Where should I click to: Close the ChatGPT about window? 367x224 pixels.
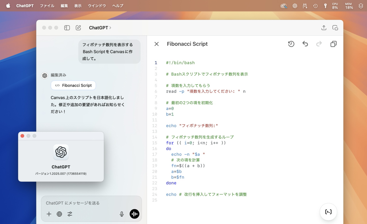[22, 136]
